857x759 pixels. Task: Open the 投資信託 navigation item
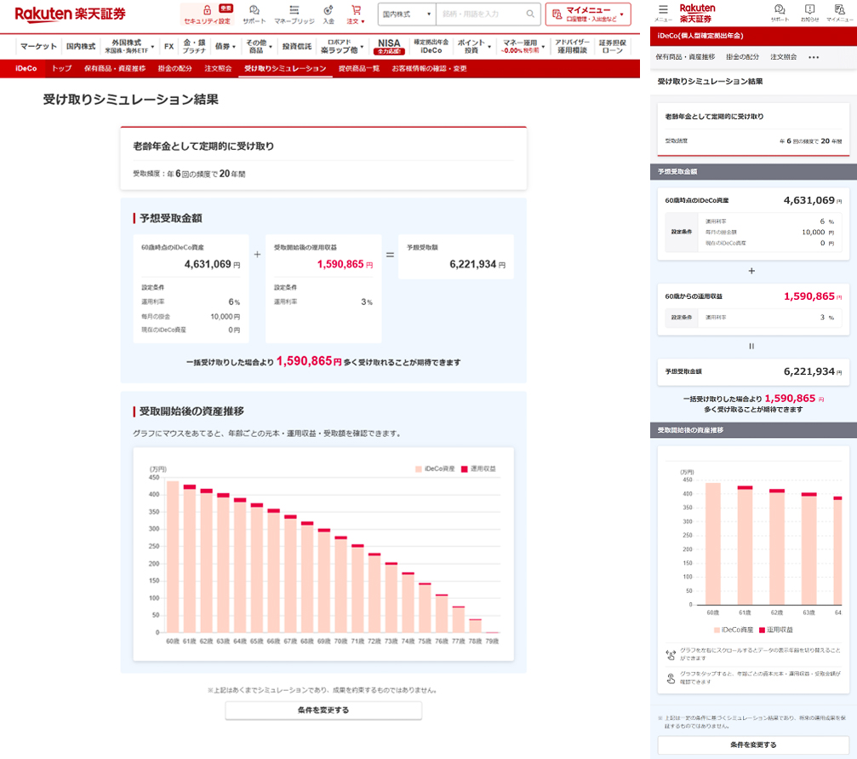pos(297,47)
